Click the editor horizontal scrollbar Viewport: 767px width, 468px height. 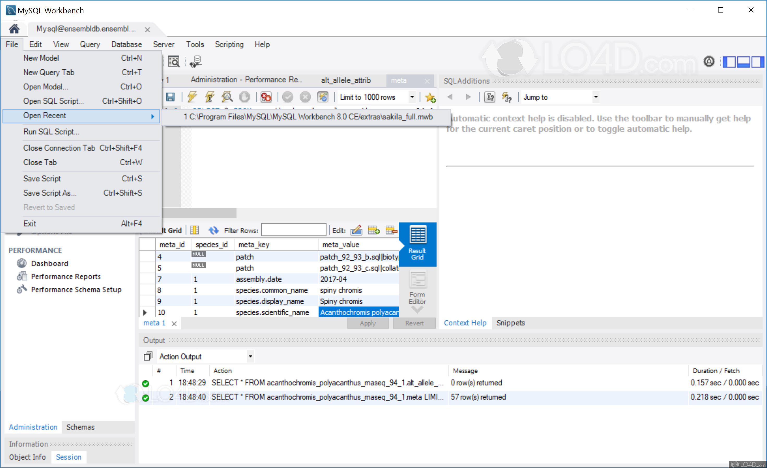tap(199, 213)
